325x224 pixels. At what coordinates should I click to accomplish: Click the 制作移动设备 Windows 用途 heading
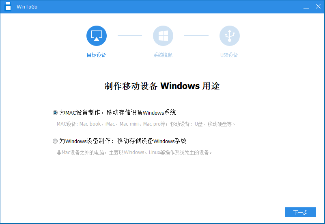[162, 86]
